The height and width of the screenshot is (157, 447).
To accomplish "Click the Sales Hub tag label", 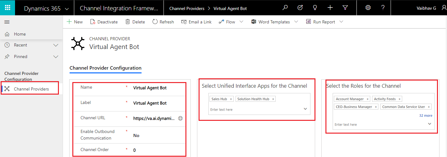I will point(219,99).
